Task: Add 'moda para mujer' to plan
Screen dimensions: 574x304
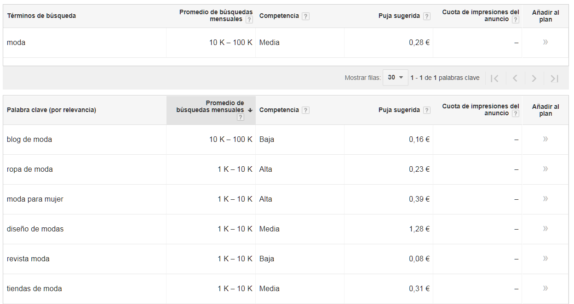Action: (545, 199)
